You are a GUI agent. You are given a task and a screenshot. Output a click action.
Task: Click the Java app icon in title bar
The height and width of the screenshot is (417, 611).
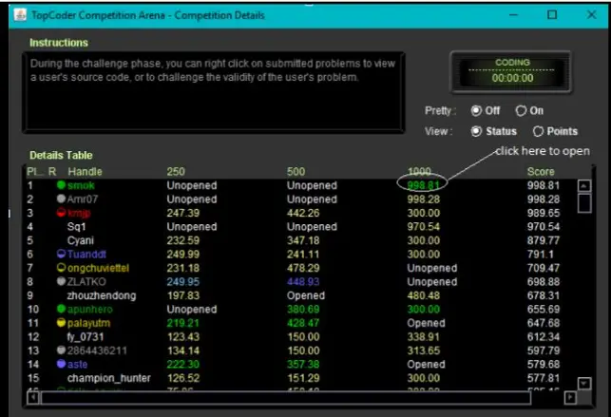[20, 15]
